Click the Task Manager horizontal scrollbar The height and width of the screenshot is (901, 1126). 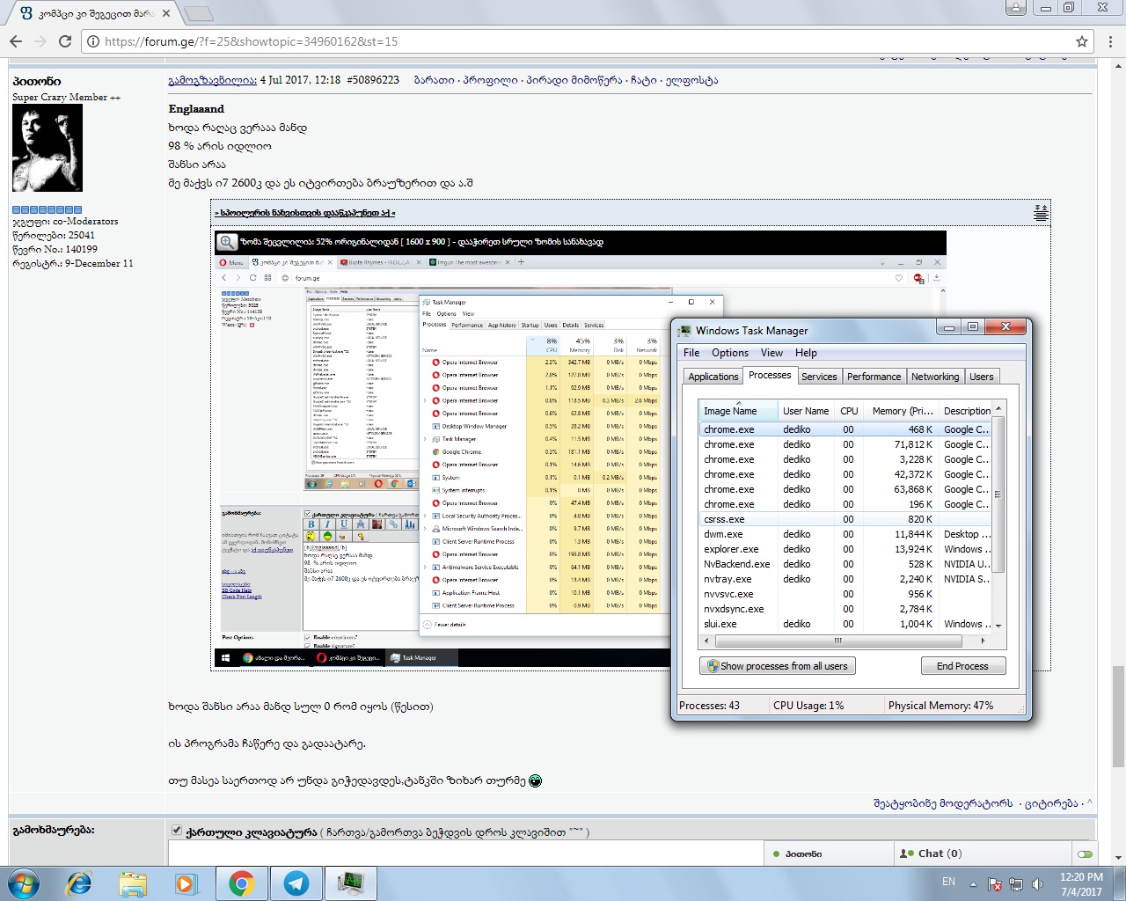click(x=836, y=641)
